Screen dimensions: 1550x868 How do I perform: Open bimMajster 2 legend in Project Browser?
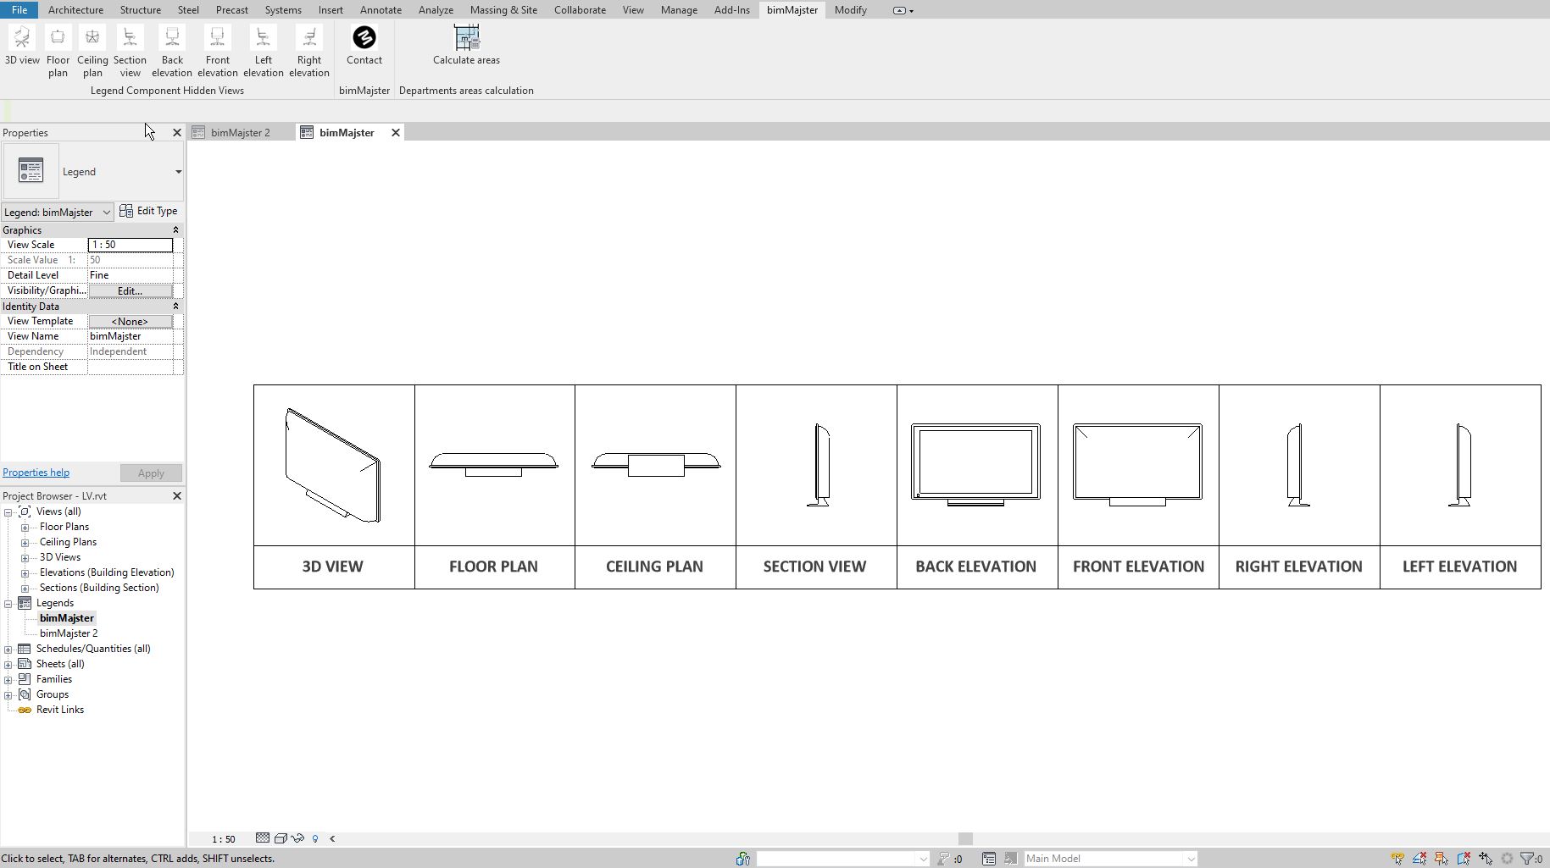(x=69, y=633)
